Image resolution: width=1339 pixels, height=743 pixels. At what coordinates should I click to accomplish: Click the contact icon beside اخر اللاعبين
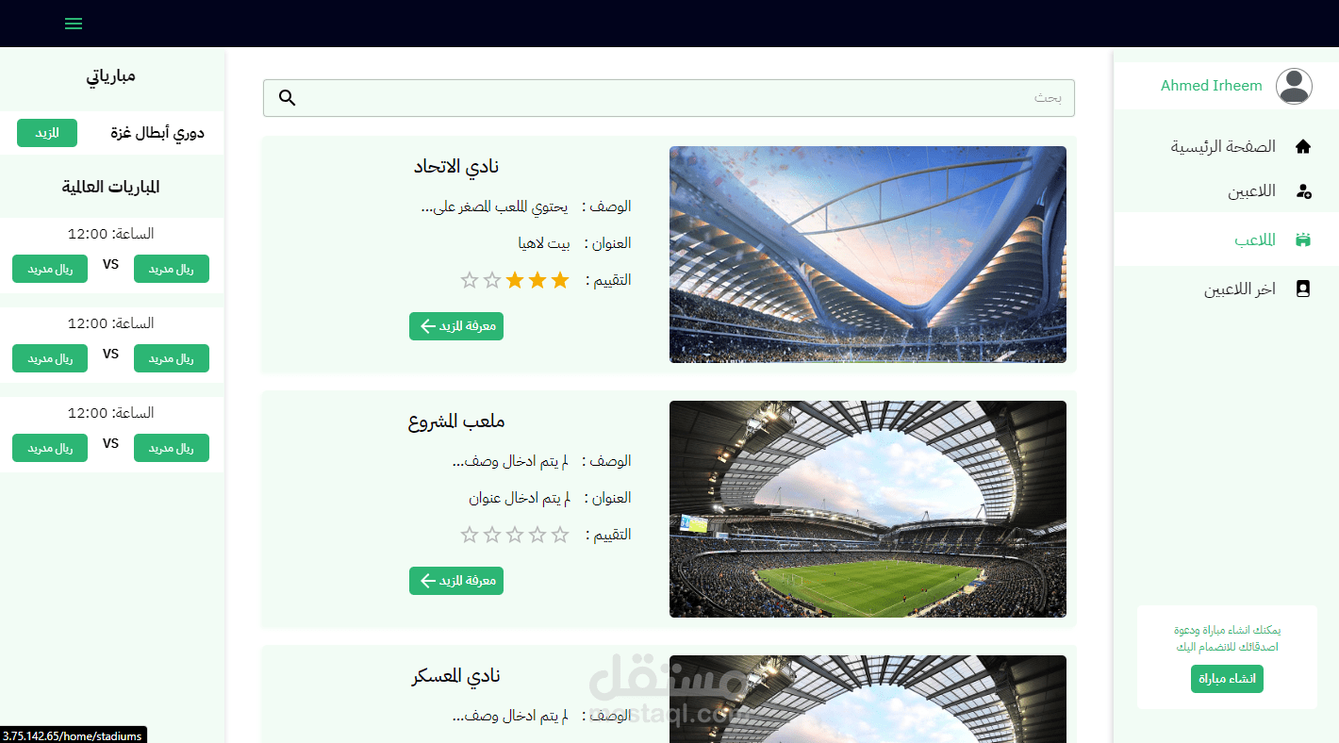1303,289
